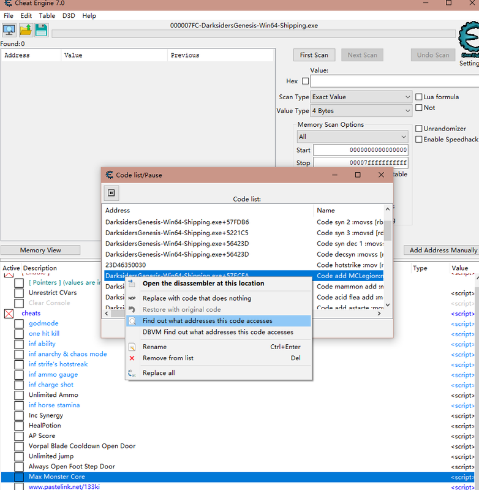Image resolution: width=479 pixels, height=490 pixels.
Task: Enable the Unlimited Ammo checkbox
Action: point(19,395)
